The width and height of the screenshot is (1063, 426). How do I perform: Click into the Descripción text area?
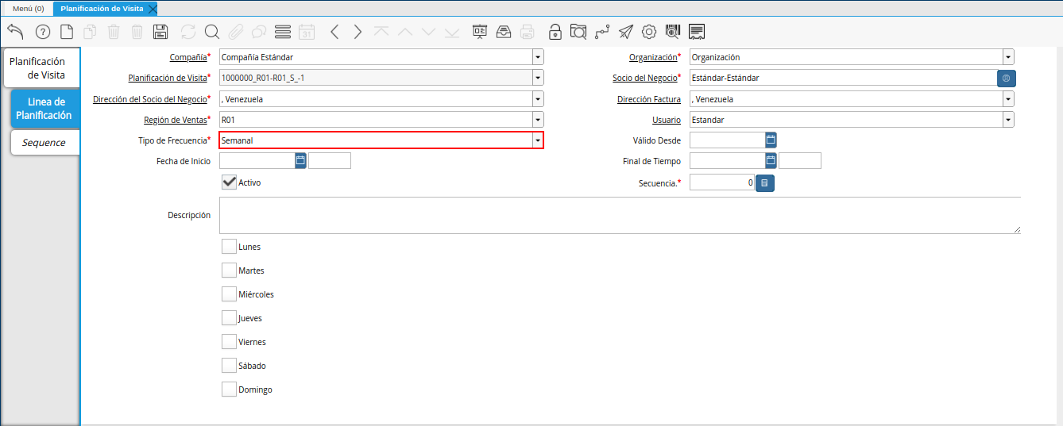(620, 215)
